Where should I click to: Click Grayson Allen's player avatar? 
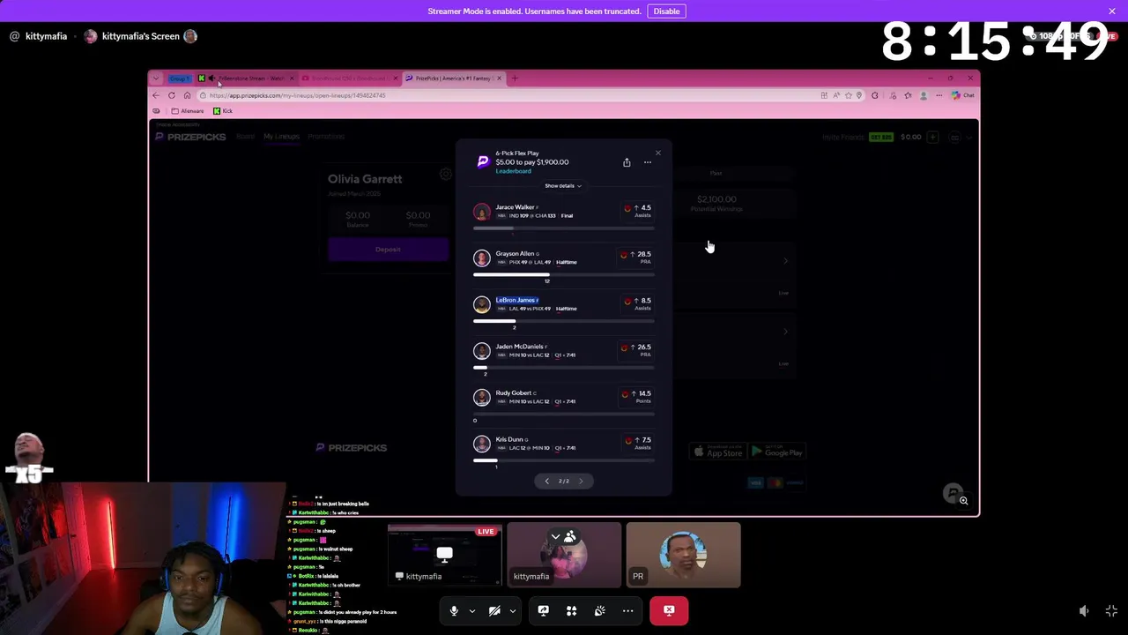tap(481, 258)
